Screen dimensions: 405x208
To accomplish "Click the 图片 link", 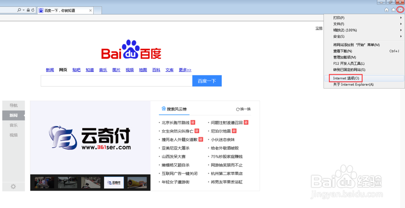I will pyautogui.click(x=117, y=70).
